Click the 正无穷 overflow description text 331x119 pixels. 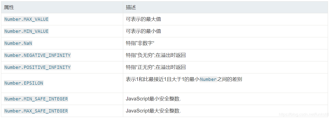(x=156, y=67)
